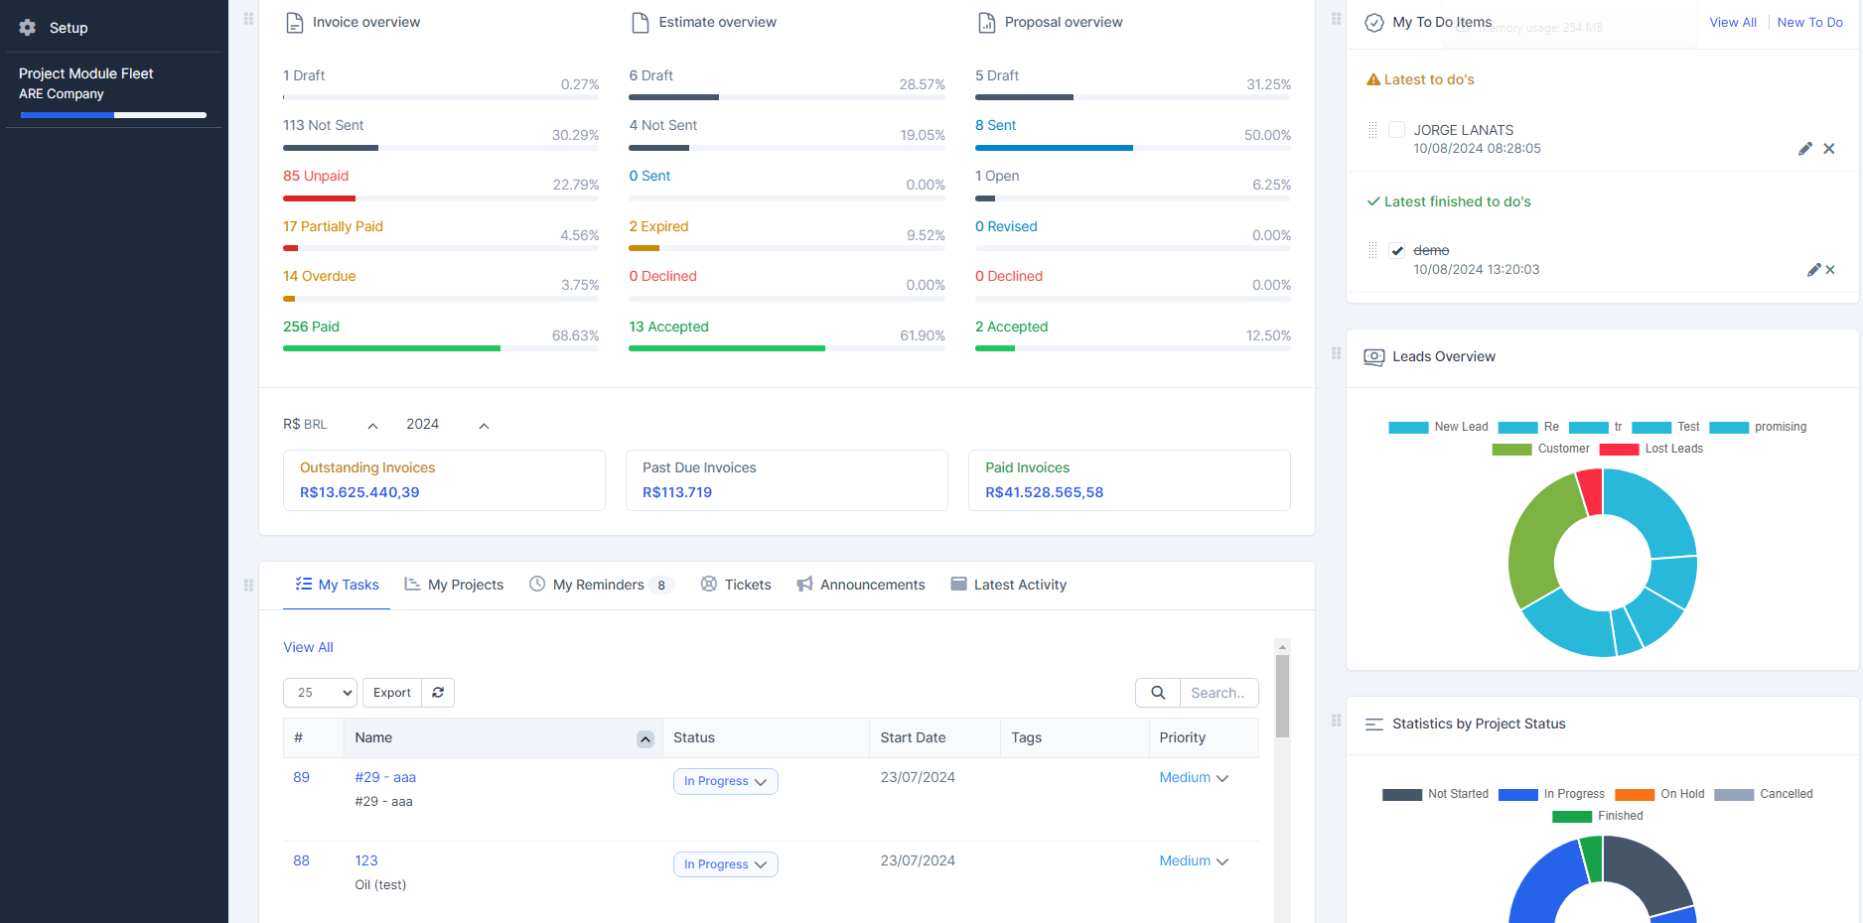Open the Latest Activity tab
The image size is (1863, 923).
coord(1009,586)
